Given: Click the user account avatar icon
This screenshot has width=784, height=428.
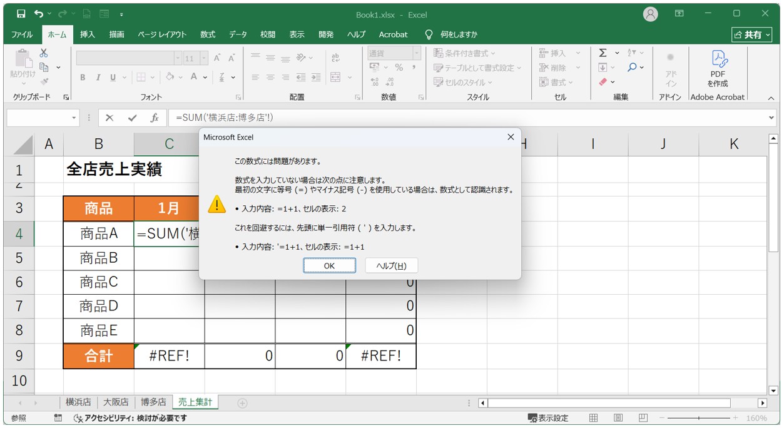Looking at the screenshot, I should pos(651,14).
